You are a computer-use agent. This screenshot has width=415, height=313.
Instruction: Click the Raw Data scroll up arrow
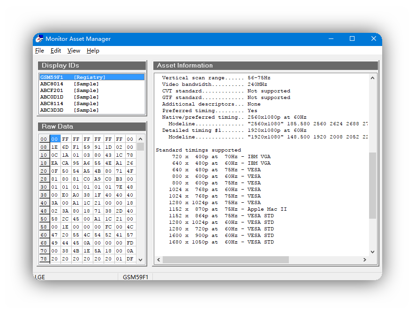coord(141,139)
